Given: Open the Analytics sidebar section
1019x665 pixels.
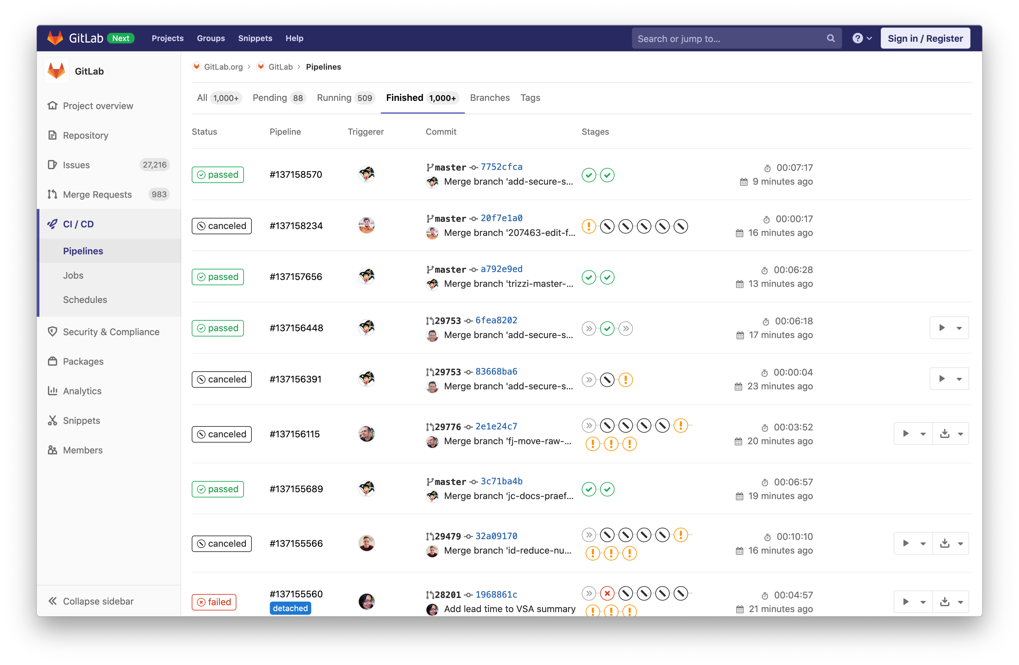Looking at the screenshot, I should click(82, 391).
